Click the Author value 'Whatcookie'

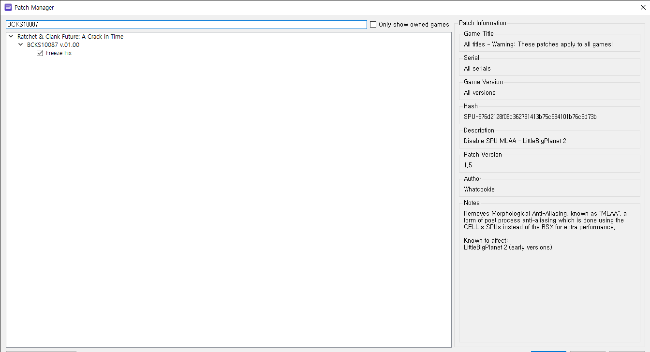pyautogui.click(x=479, y=189)
